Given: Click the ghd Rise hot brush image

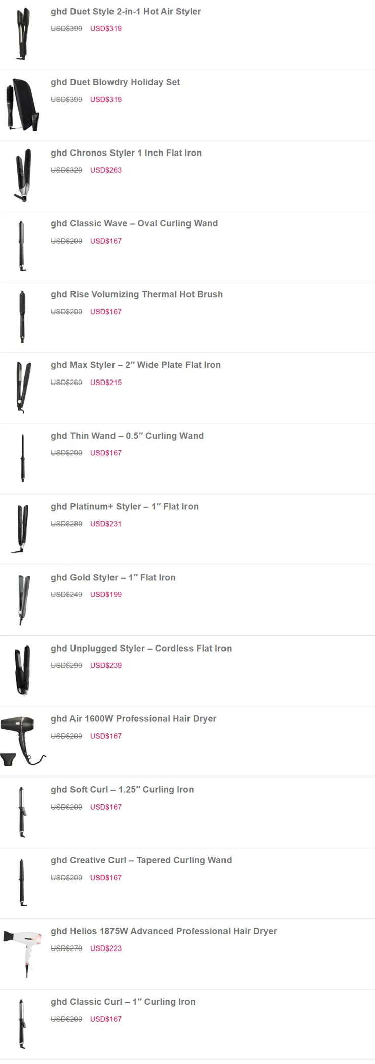Looking at the screenshot, I should point(22,317).
